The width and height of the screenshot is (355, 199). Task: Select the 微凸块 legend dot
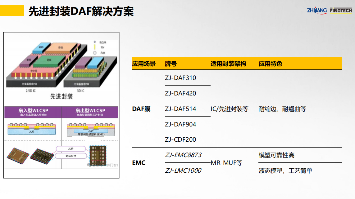(x=95, y=42)
